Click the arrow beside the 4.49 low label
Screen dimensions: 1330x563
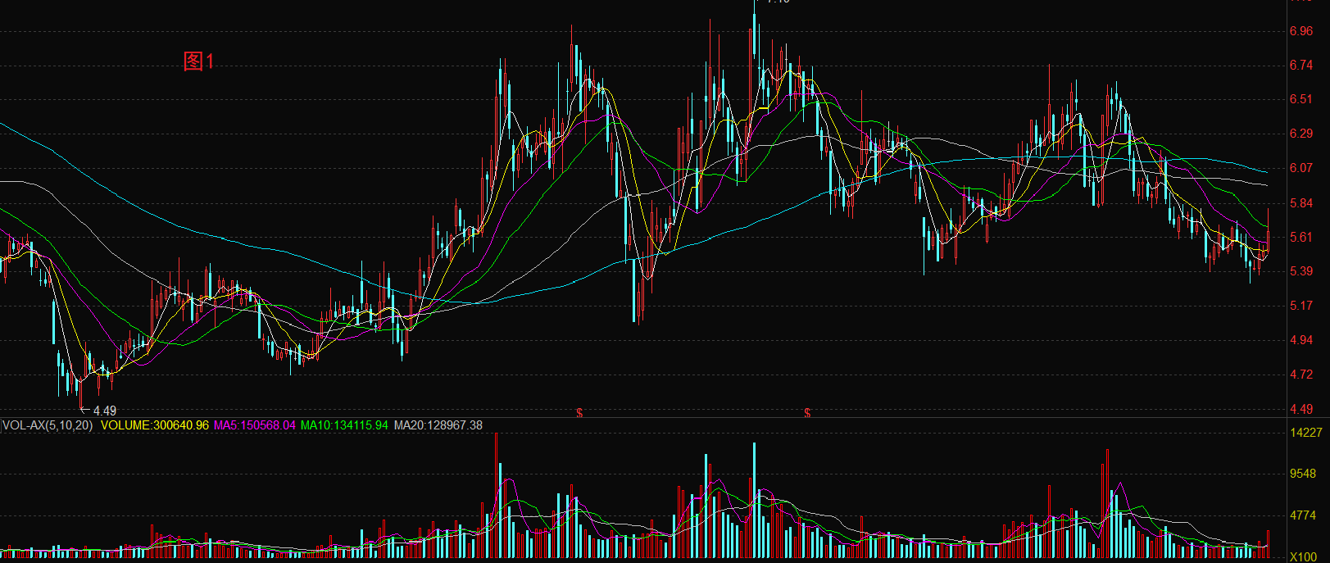pos(84,410)
